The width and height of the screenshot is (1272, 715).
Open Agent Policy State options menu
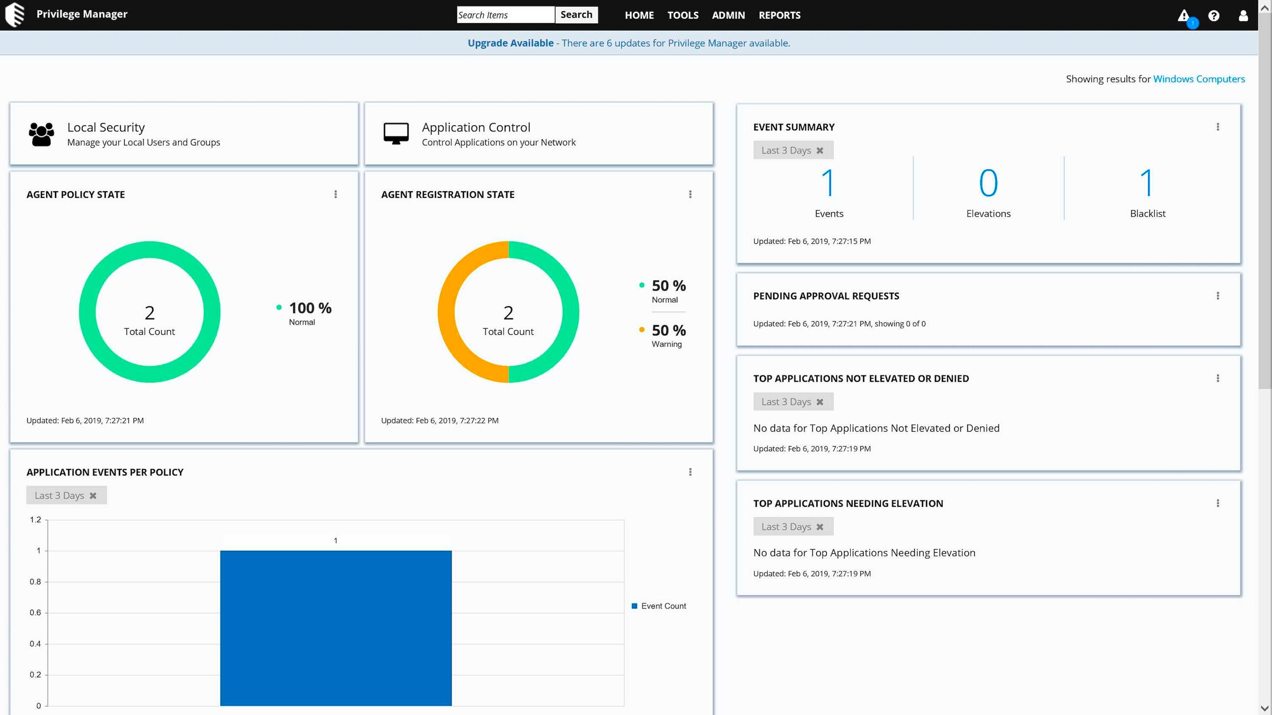tap(335, 194)
